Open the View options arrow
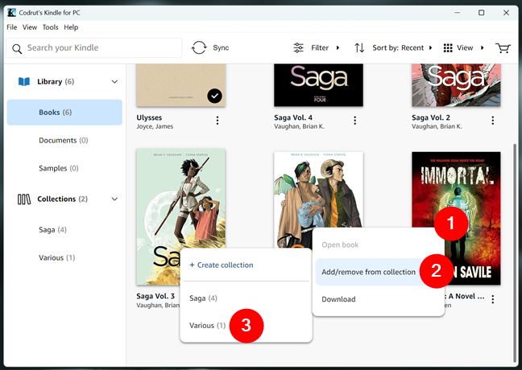Screen dimensions: 522x370 [482, 48]
